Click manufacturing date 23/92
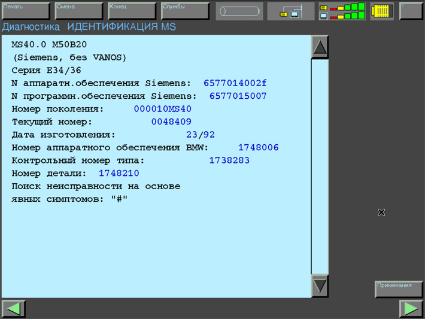425x319 pixels. [x=201, y=135]
